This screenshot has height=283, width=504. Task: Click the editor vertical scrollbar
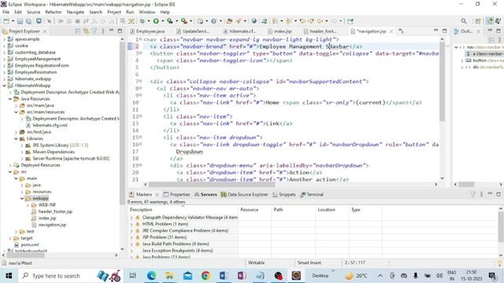pyautogui.click(x=443, y=83)
